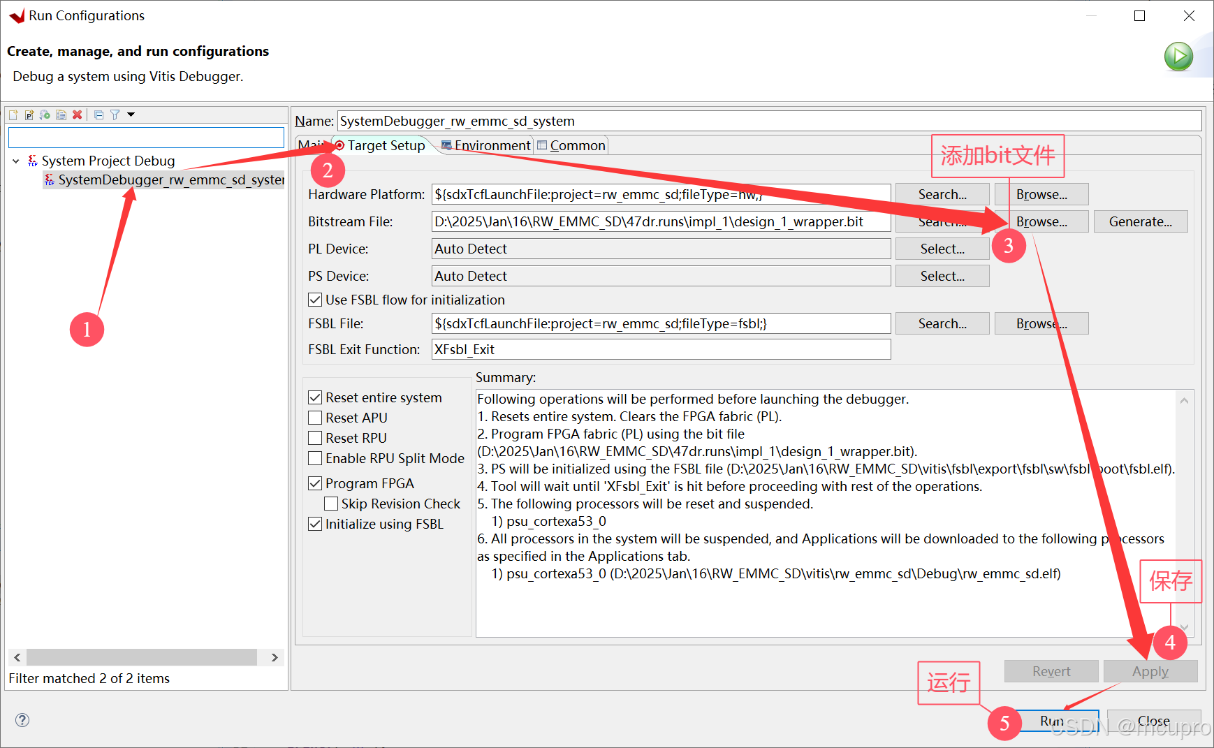
Task: Collapse the System Project Debug tree node
Action: [16, 161]
